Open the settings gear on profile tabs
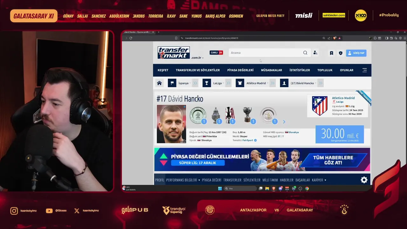 click(x=364, y=180)
